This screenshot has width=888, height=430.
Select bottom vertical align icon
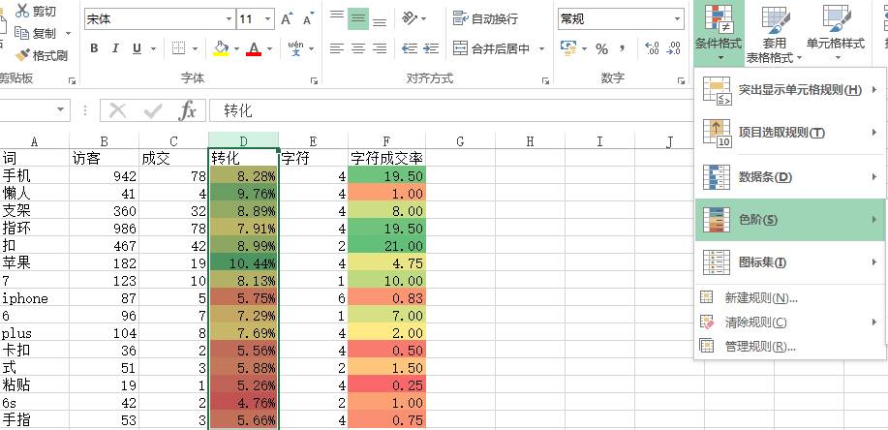(380, 22)
